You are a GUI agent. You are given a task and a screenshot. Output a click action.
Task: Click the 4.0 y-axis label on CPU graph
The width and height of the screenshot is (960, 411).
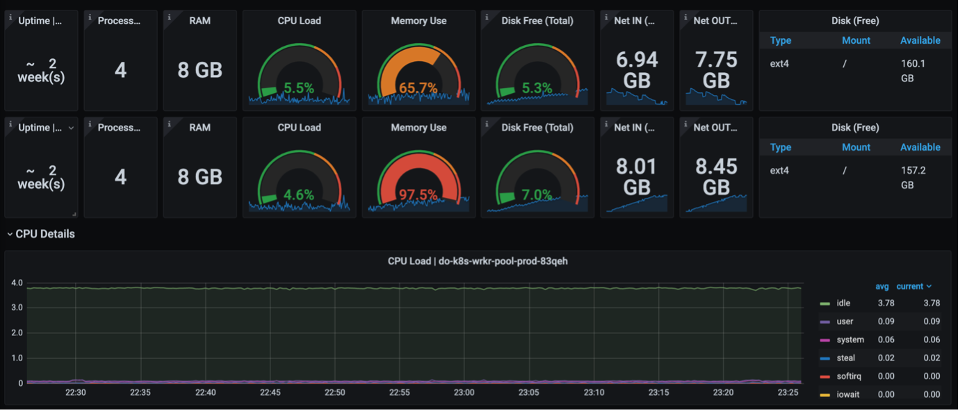(x=17, y=283)
